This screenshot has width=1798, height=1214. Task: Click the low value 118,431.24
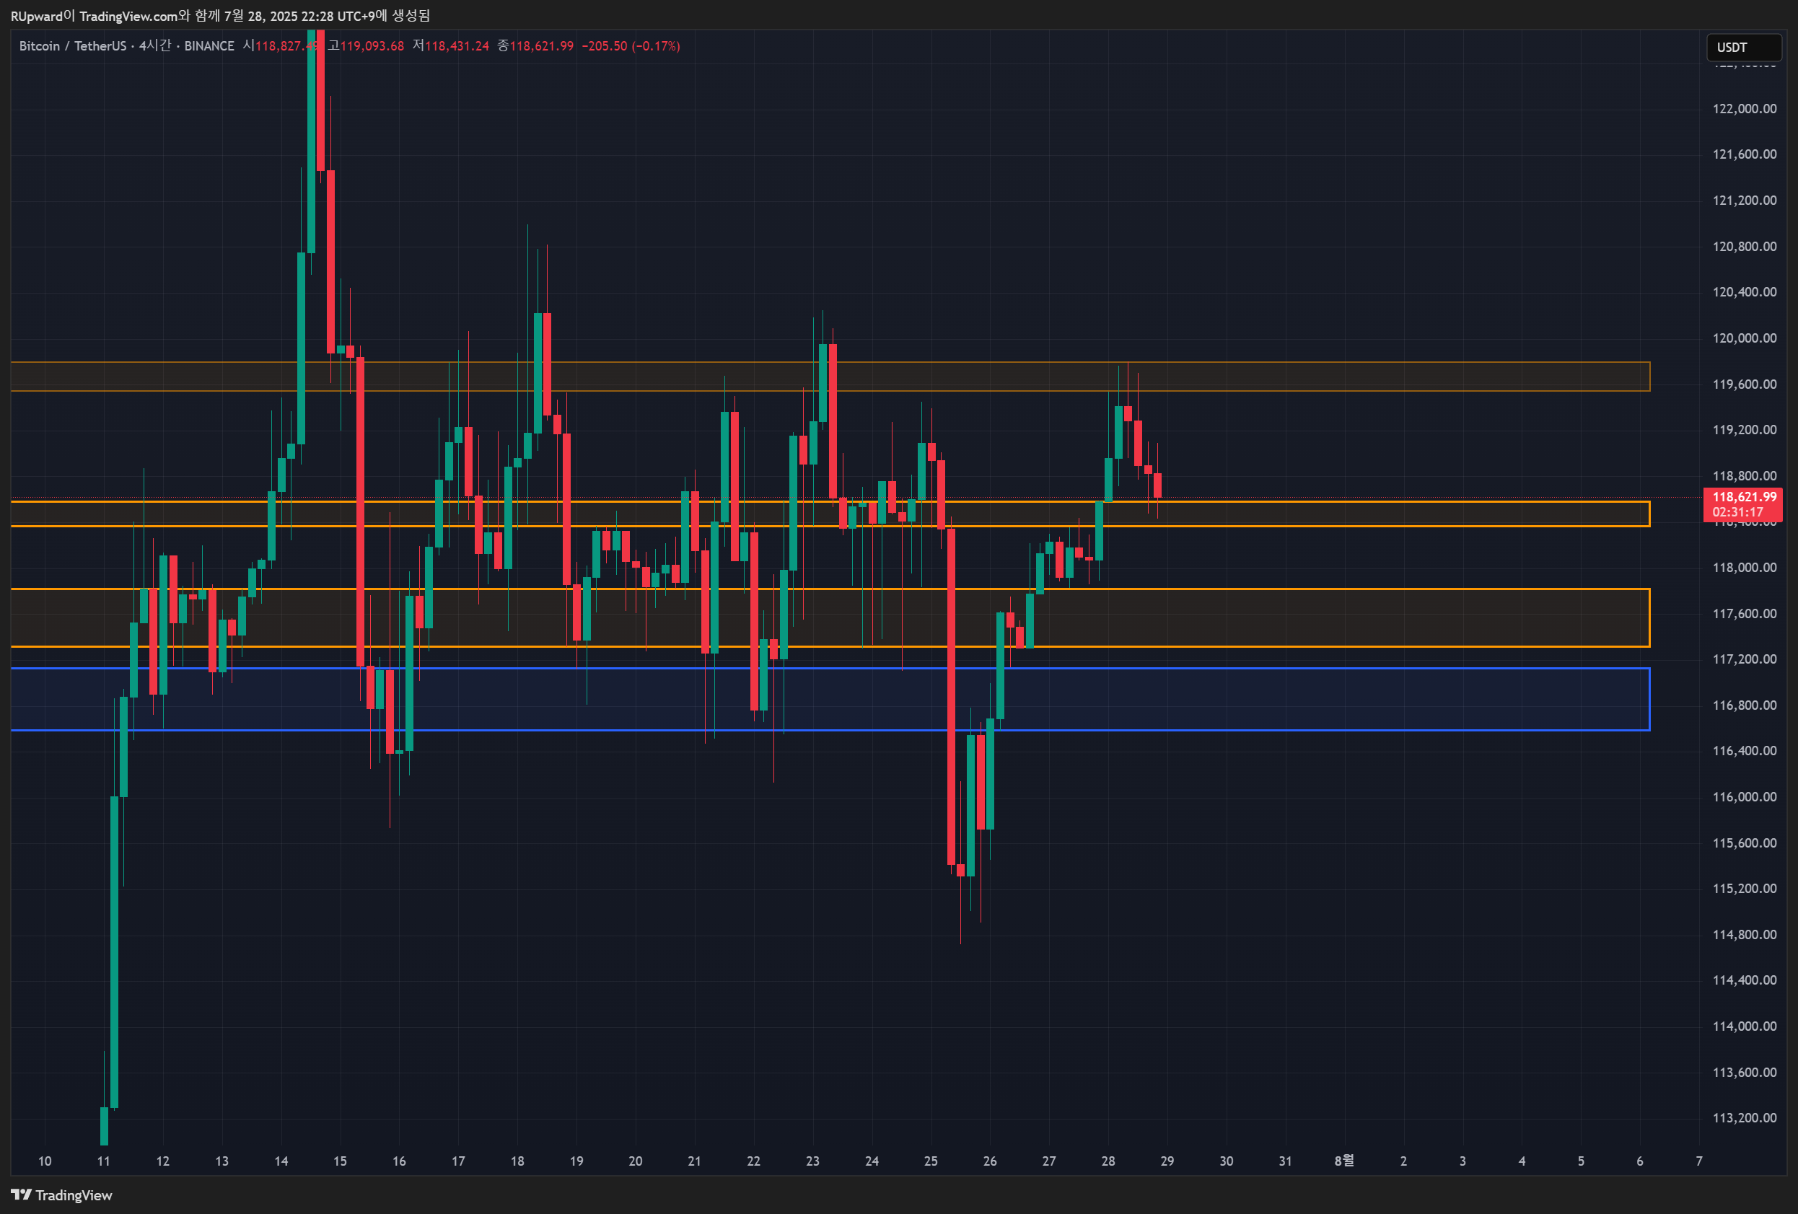pos(457,46)
